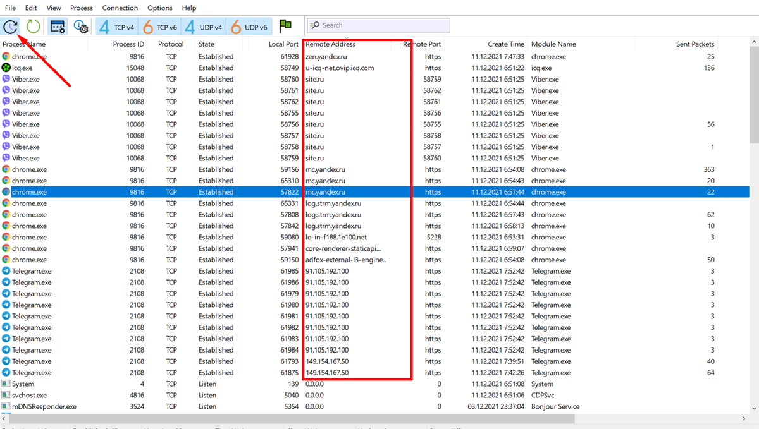Click Telegram icon in row with local port 61793
Viewport: 759px width, 429px height.
click(6, 361)
